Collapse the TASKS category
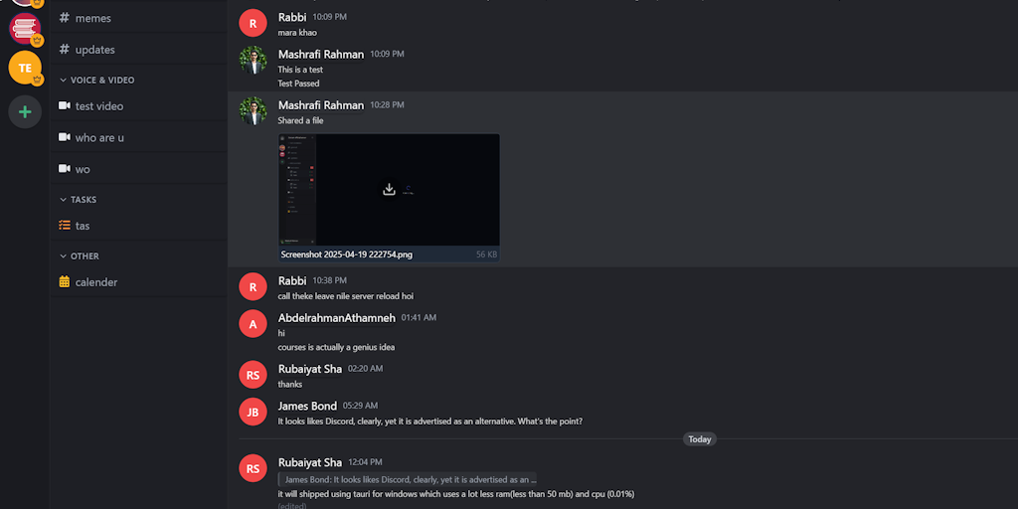 [x=78, y=199]
